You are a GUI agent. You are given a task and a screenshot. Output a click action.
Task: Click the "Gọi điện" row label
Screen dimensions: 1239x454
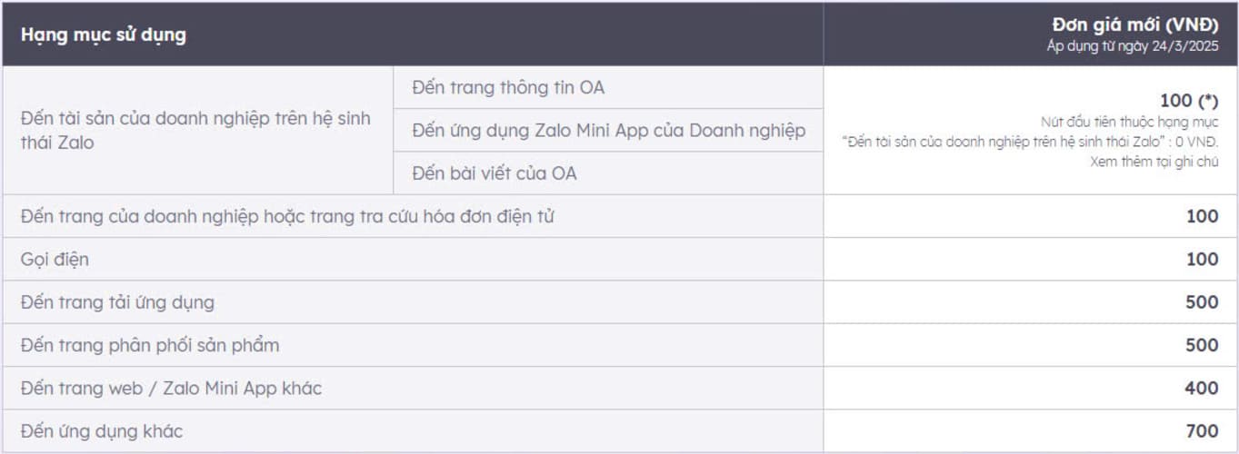(x=55, y=260)
